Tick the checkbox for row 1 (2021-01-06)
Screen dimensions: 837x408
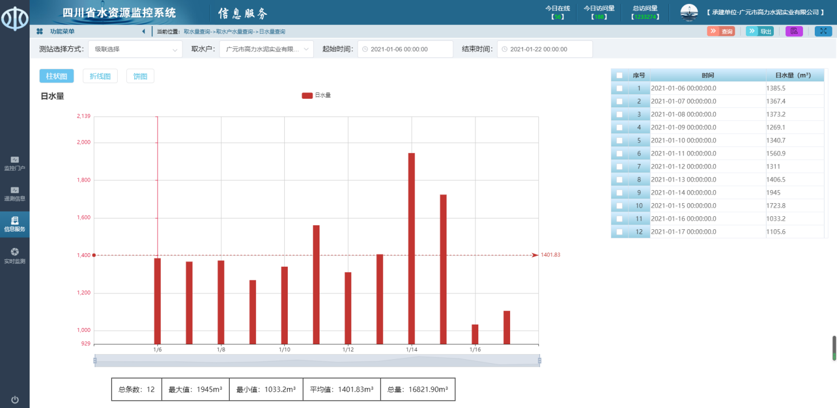tap(619, 89)
